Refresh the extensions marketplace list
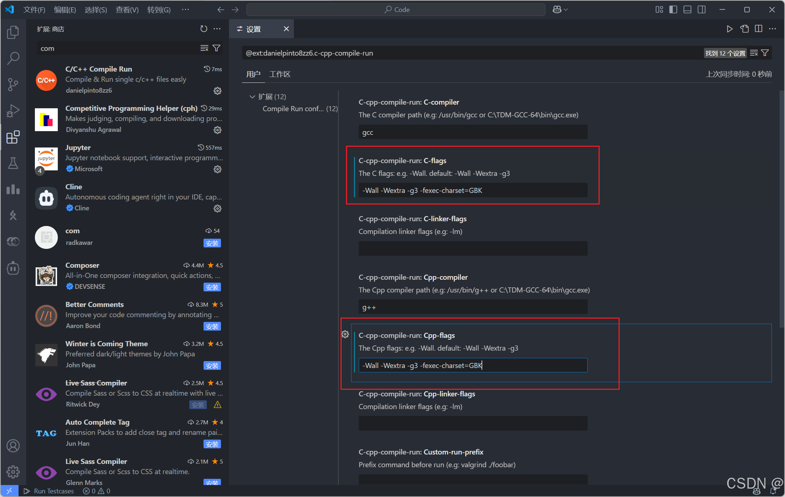The width and height of the screenshot is (785, 497). [x=204, y=29]
